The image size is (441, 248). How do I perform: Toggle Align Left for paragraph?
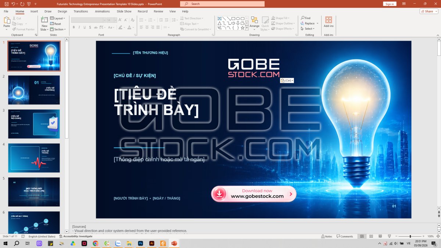pos(141,27)
